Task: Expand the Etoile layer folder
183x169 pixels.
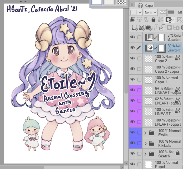Action: tap(145, 133)
